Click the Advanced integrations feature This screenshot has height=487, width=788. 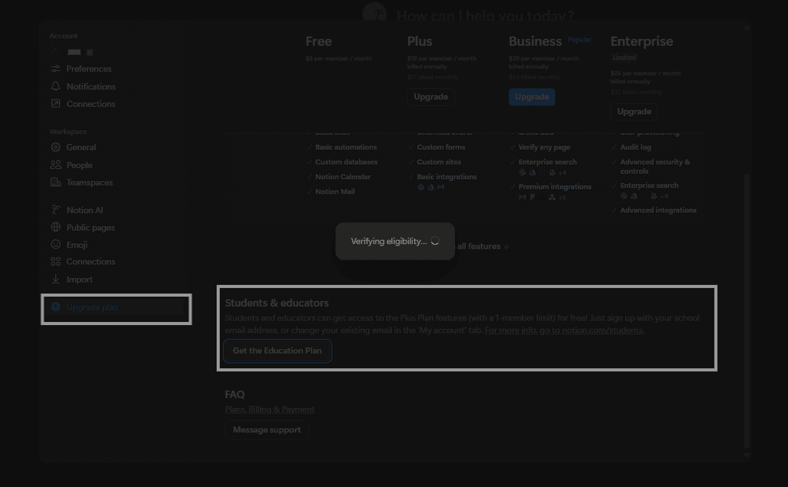659,210
